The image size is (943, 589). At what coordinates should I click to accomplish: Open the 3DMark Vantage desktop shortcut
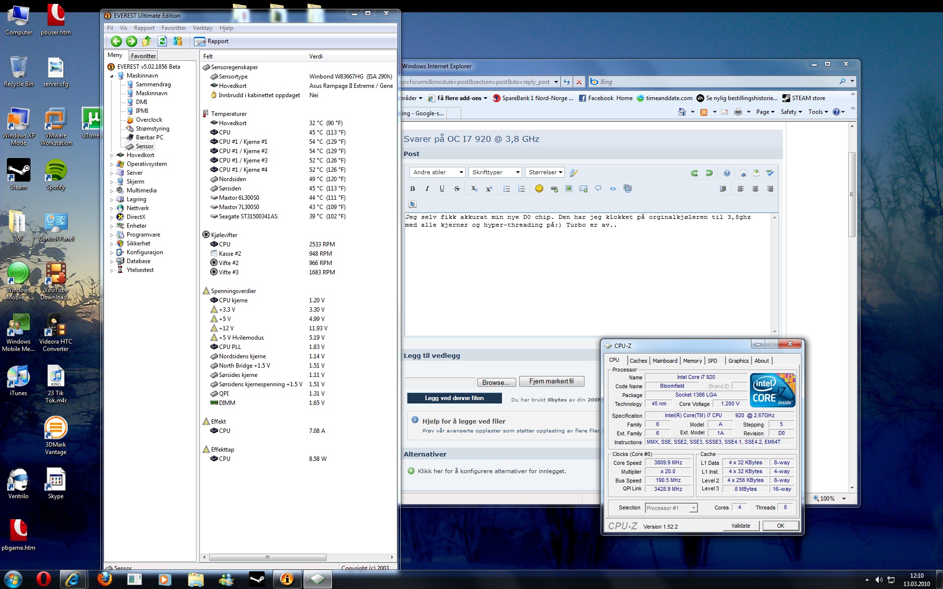[x=55, y=435]
